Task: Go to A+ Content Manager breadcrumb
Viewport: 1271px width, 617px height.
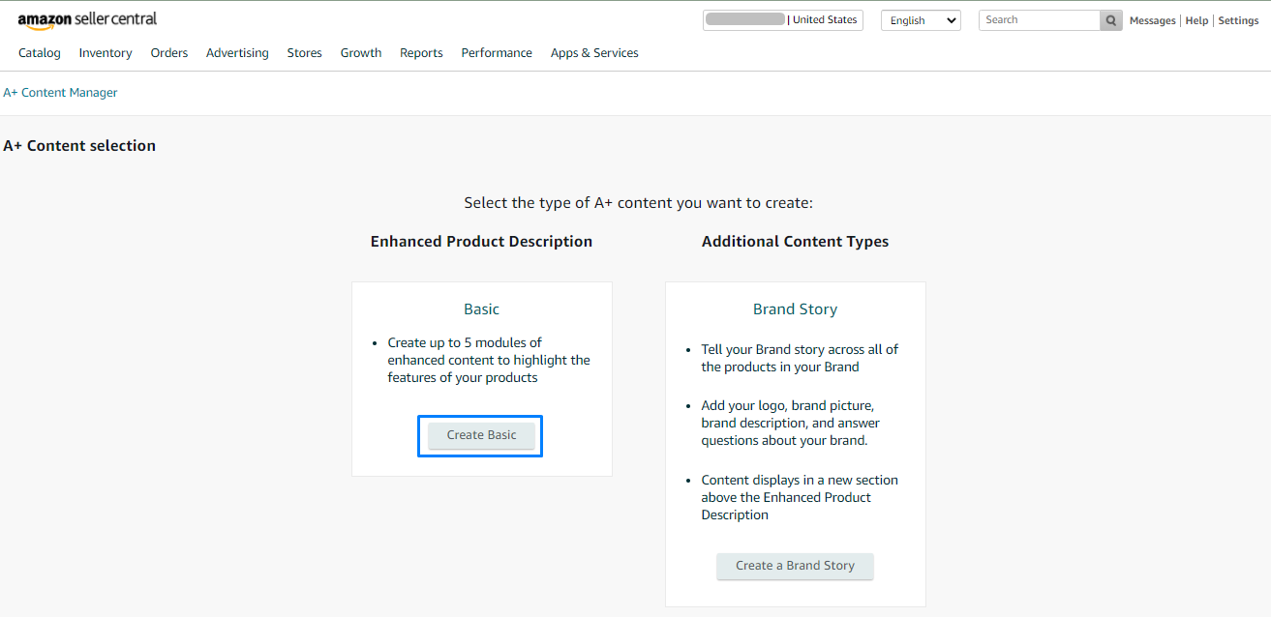Action: 60,93
